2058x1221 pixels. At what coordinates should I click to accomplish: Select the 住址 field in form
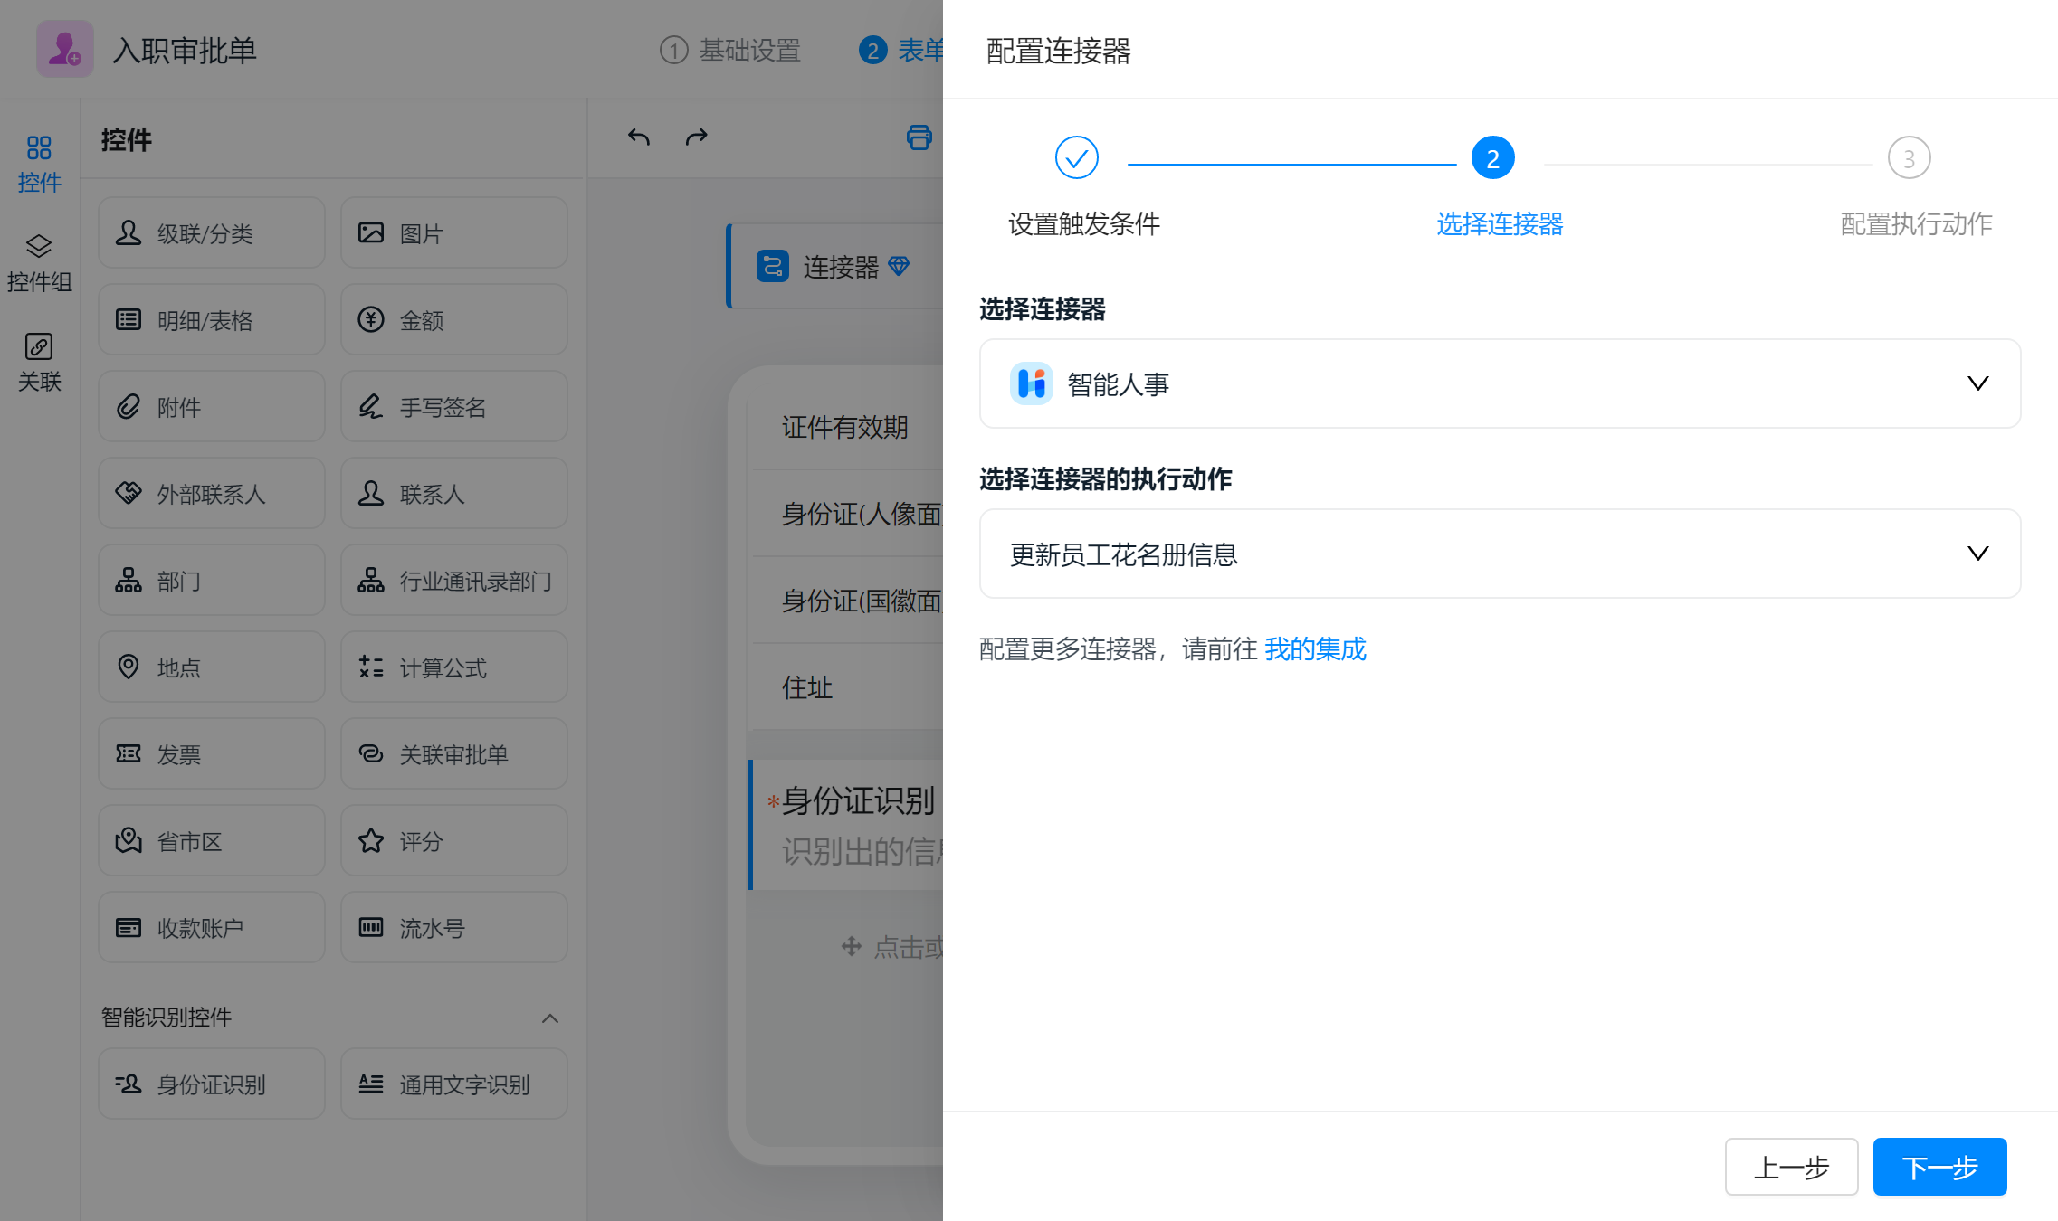coord(848,687)
